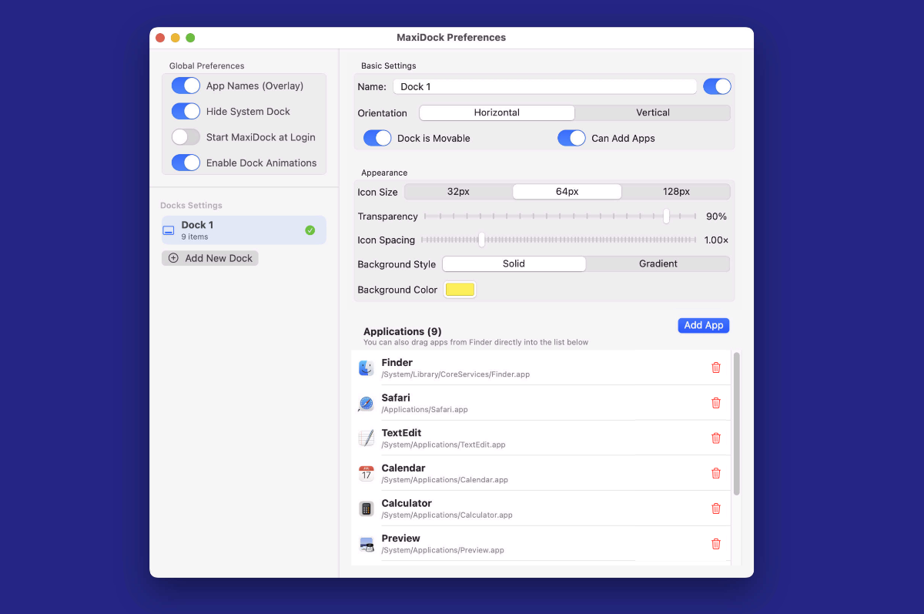Click the Icon Spacing slider handle
Screen dimensions: 924x614
point(481,240)
